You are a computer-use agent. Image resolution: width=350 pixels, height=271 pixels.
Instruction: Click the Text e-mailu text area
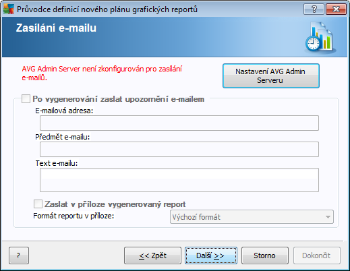click(179, 180)
